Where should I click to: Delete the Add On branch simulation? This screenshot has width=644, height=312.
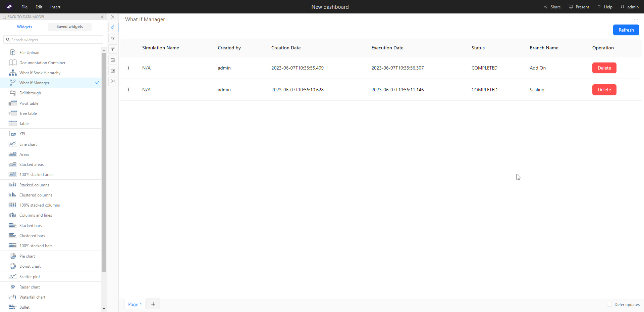604,68
